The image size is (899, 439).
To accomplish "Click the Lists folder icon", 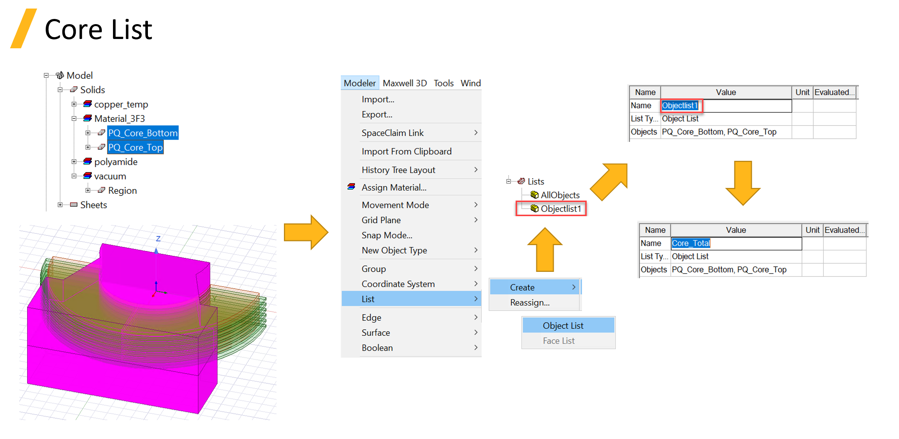I will 521,181.
